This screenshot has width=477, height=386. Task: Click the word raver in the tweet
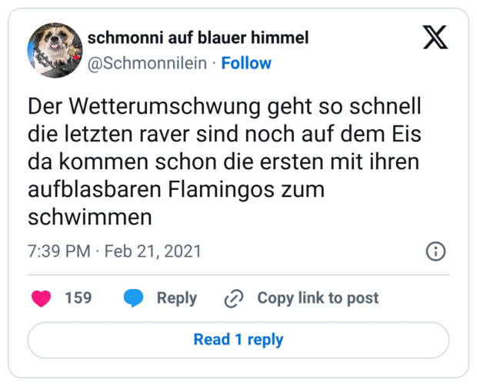[x=183, y=133]
